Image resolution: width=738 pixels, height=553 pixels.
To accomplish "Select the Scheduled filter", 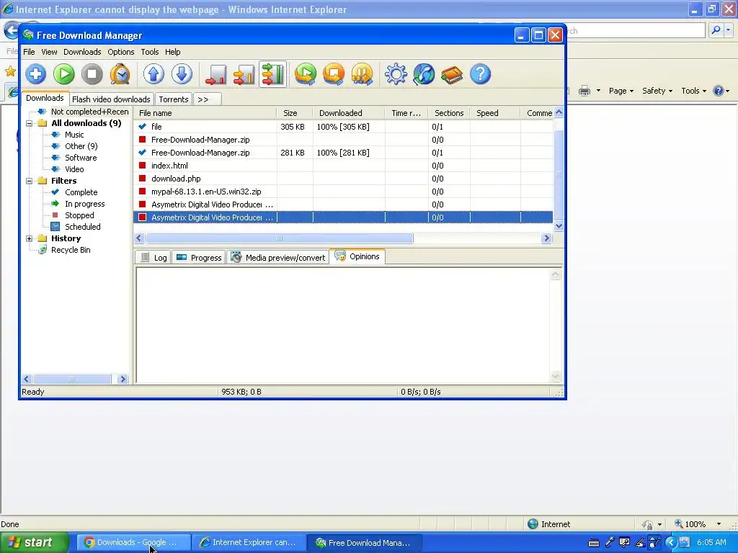I will 82,227.
